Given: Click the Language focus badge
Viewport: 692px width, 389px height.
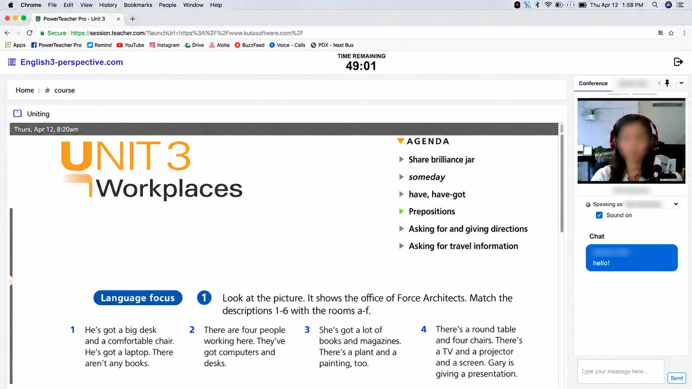Looking at the screenshot, I should [x=137, y=298].
